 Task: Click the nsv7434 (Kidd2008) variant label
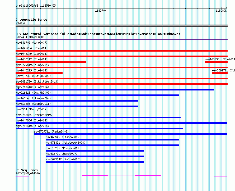point(30,37)
